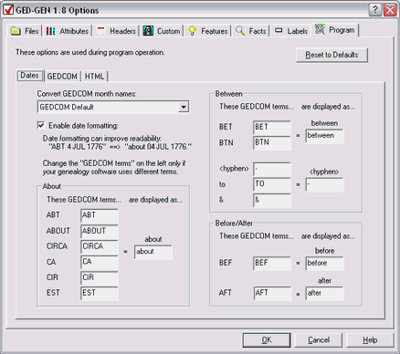The height and width of the screenshot is (354, 400).
Task: Click the Facts magnifier icon
Action: (240, 31)
